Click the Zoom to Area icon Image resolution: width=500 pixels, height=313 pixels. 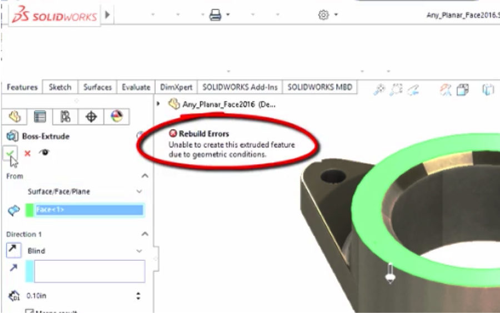(x=396, y=89)
